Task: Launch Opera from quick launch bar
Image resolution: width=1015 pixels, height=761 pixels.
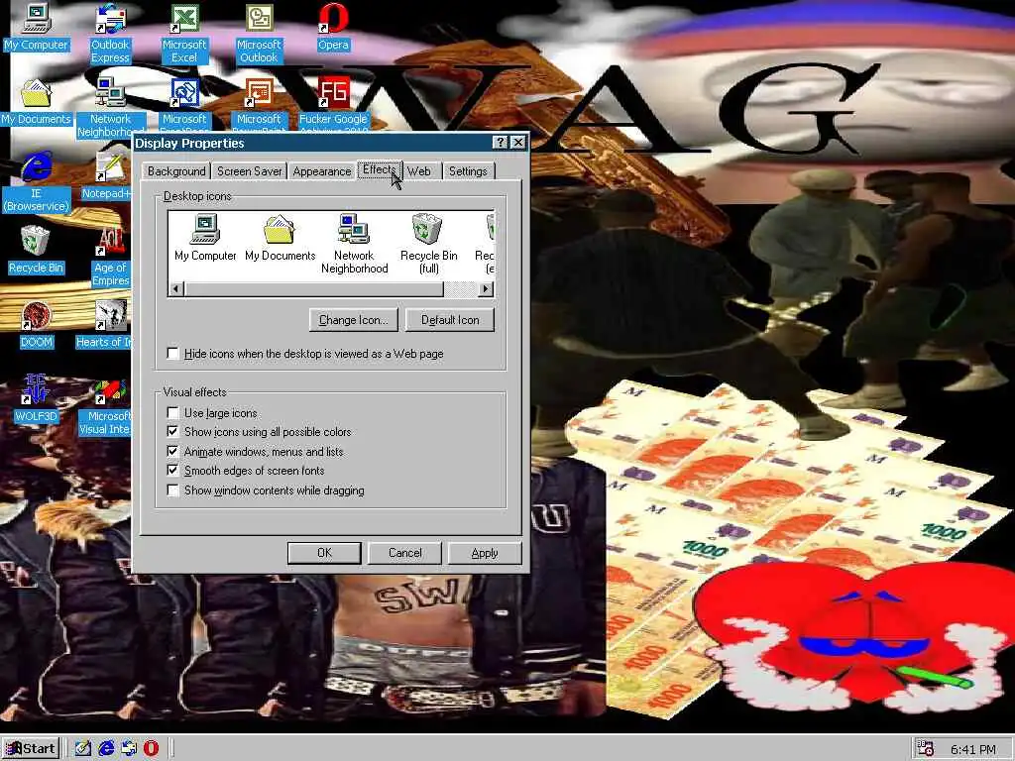Action: pyautogui.click(x=151, y=748)
